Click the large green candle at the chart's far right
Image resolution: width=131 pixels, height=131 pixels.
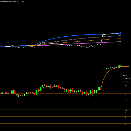tap(119, 67)
